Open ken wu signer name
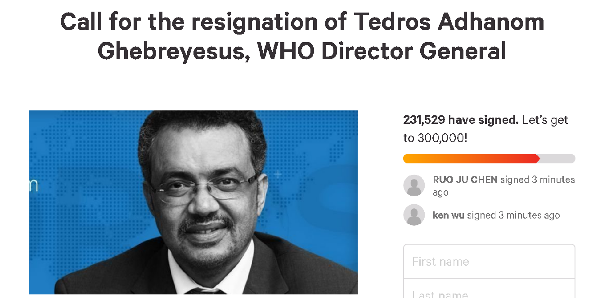 [448, 215]
